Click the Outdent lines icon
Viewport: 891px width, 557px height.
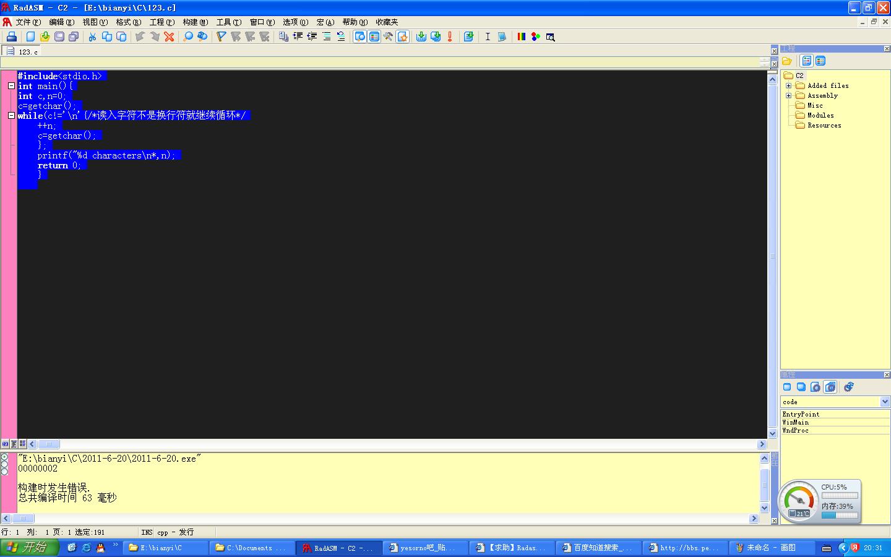point(312,37)
